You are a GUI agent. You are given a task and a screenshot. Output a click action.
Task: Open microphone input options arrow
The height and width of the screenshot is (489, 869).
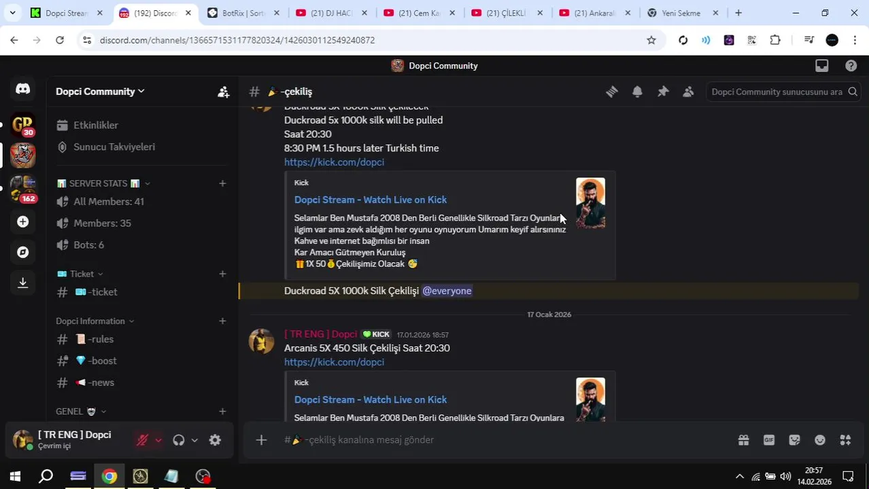[158, 440]
